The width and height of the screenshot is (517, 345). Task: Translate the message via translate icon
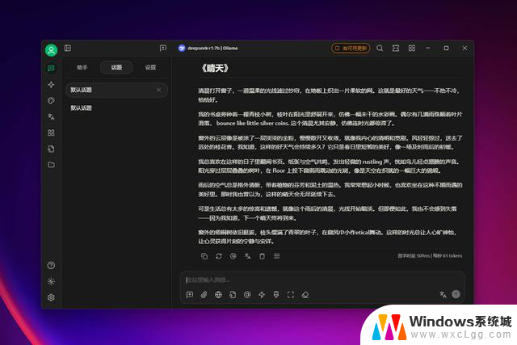(248, 256)
